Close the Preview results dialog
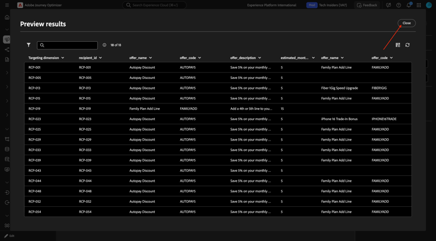The height and width of the screenshot is (241, 436). coord(406,23)
